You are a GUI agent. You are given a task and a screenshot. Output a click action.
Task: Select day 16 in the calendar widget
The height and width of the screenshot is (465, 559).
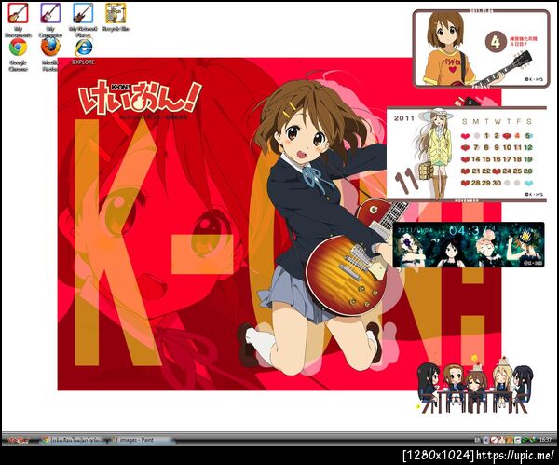pyautogui.click(x=497, y=159)
